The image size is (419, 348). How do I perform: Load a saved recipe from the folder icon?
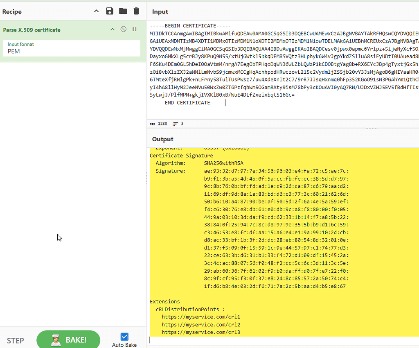(123, 11)
